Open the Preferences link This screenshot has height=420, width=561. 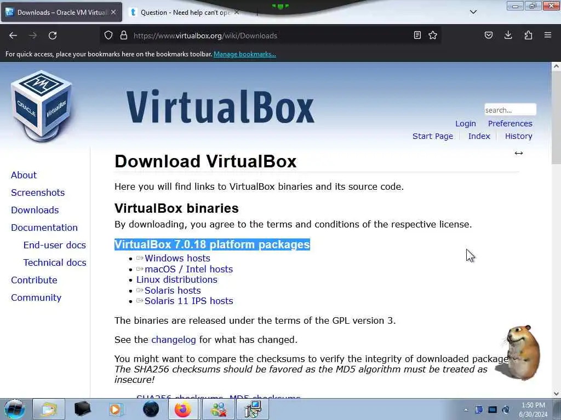tap(510, 124)
